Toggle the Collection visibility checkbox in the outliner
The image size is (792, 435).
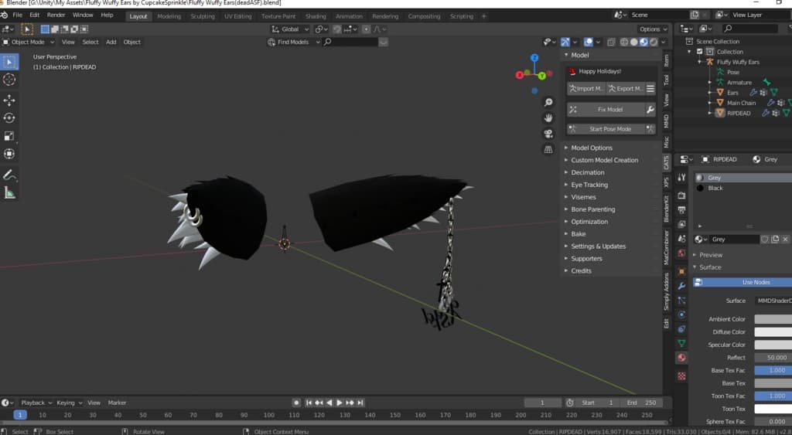[700, 52]
